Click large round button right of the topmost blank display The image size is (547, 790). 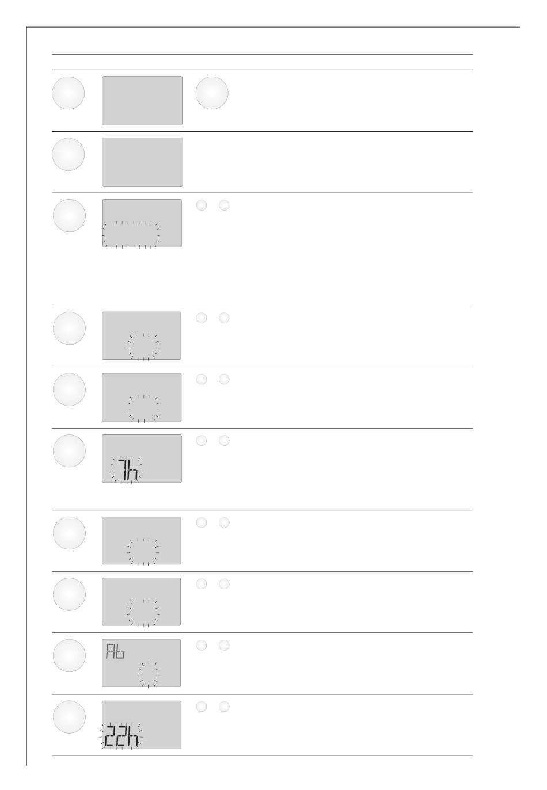coord(212,93)
